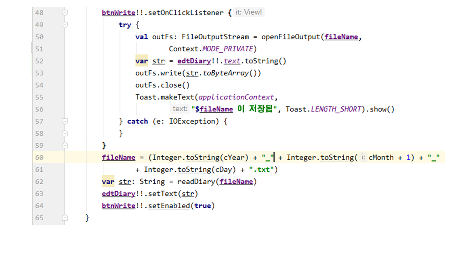Screen dimensions: 450x253
Task: Click the readDiary function call on line 62
Action: [x=196, y=182]
